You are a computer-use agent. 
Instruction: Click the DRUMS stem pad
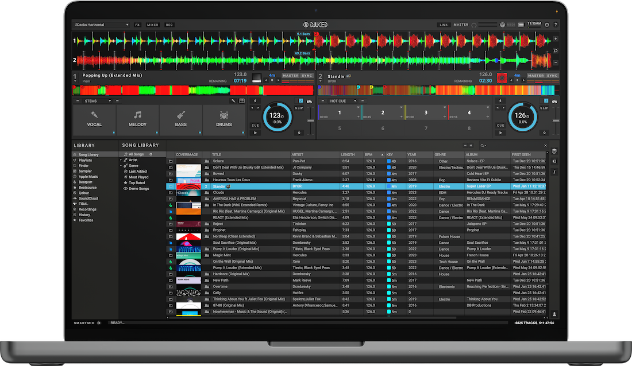coord(224,120)
